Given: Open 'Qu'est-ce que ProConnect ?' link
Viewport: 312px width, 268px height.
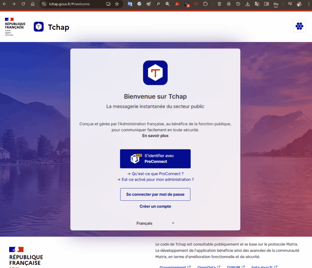Looking at the screenshot, I should pyautogui.click(x=155, y=174).
